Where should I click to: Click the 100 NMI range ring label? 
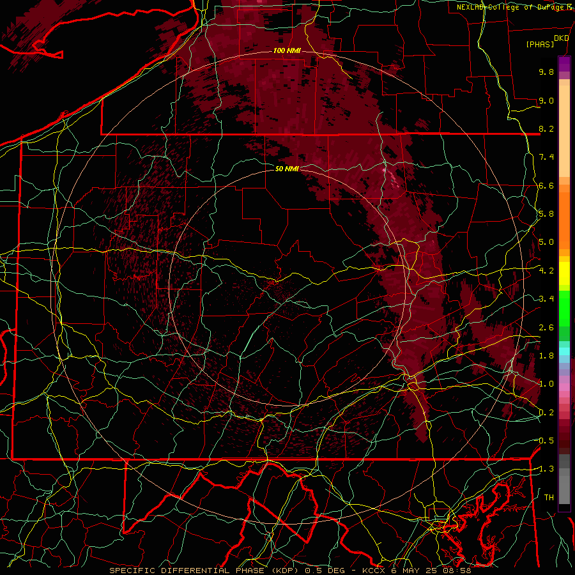(x=287, y=50)
